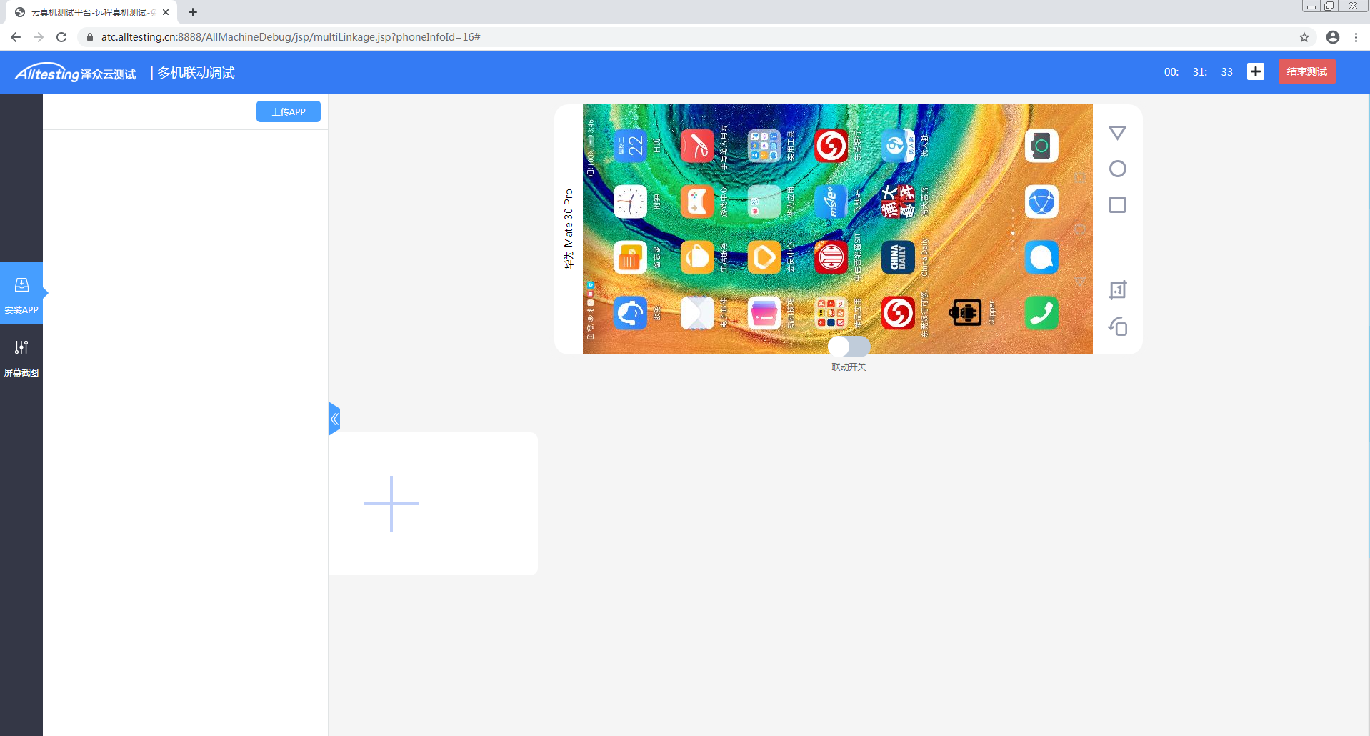
Task: Rotate the device screen
Action: (x=1117, y=327)
